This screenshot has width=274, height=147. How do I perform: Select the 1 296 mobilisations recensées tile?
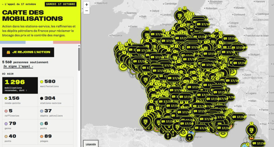click(x=20, y=85)
